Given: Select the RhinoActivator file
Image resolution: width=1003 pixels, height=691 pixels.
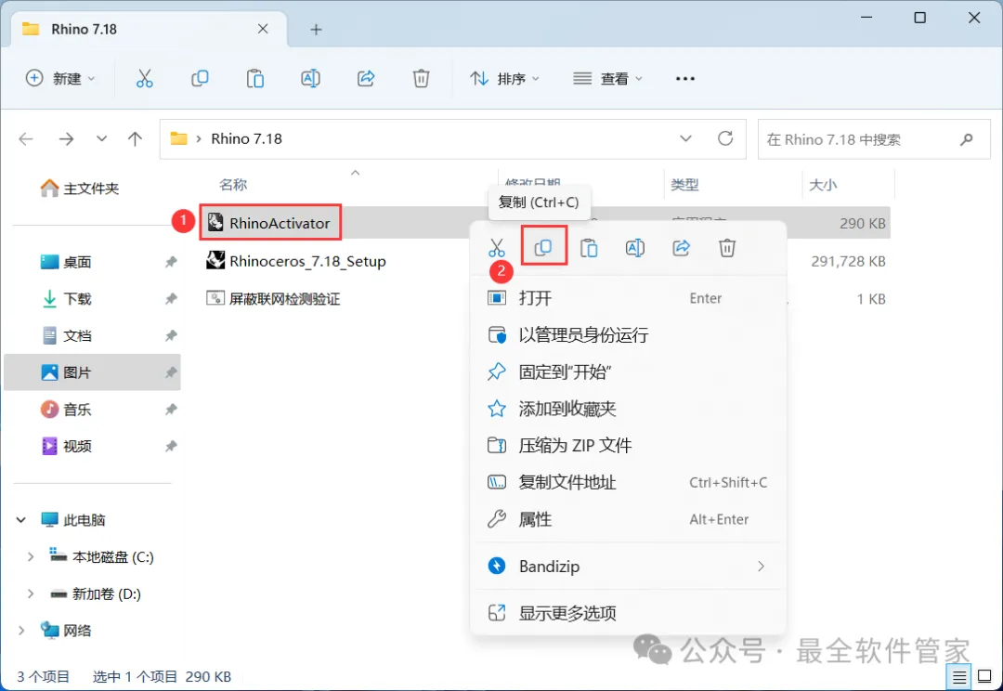Looking at the screenshot, I should point(280,223).
